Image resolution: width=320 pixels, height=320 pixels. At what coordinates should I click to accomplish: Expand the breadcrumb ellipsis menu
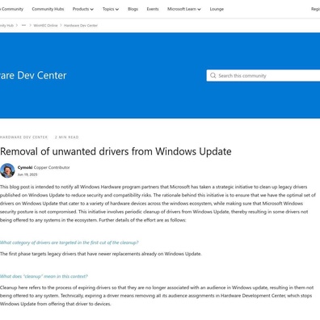pyautogui.click(x=23, y=25)
